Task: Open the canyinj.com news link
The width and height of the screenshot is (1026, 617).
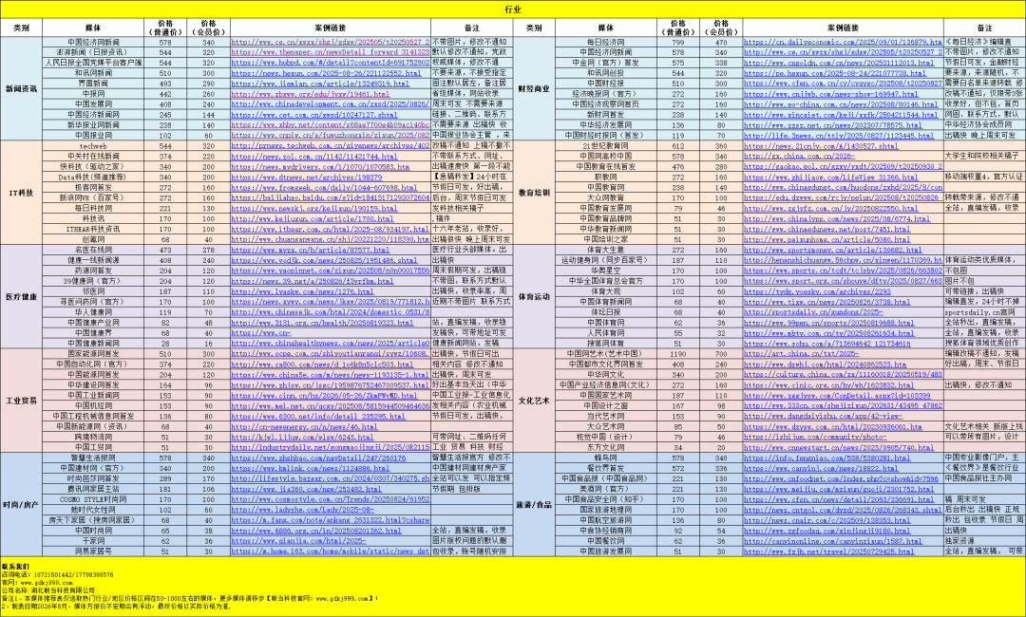Action: click(x=821, y=468)
